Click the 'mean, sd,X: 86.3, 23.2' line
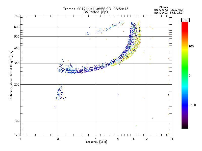202x151 pixels. [x=168, y=13]
